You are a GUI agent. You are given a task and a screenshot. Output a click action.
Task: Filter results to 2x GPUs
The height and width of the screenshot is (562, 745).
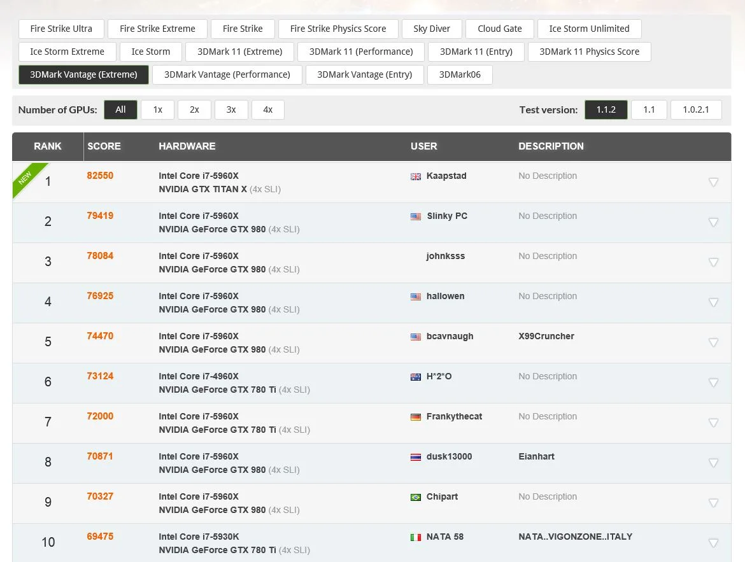coord(194,109)
